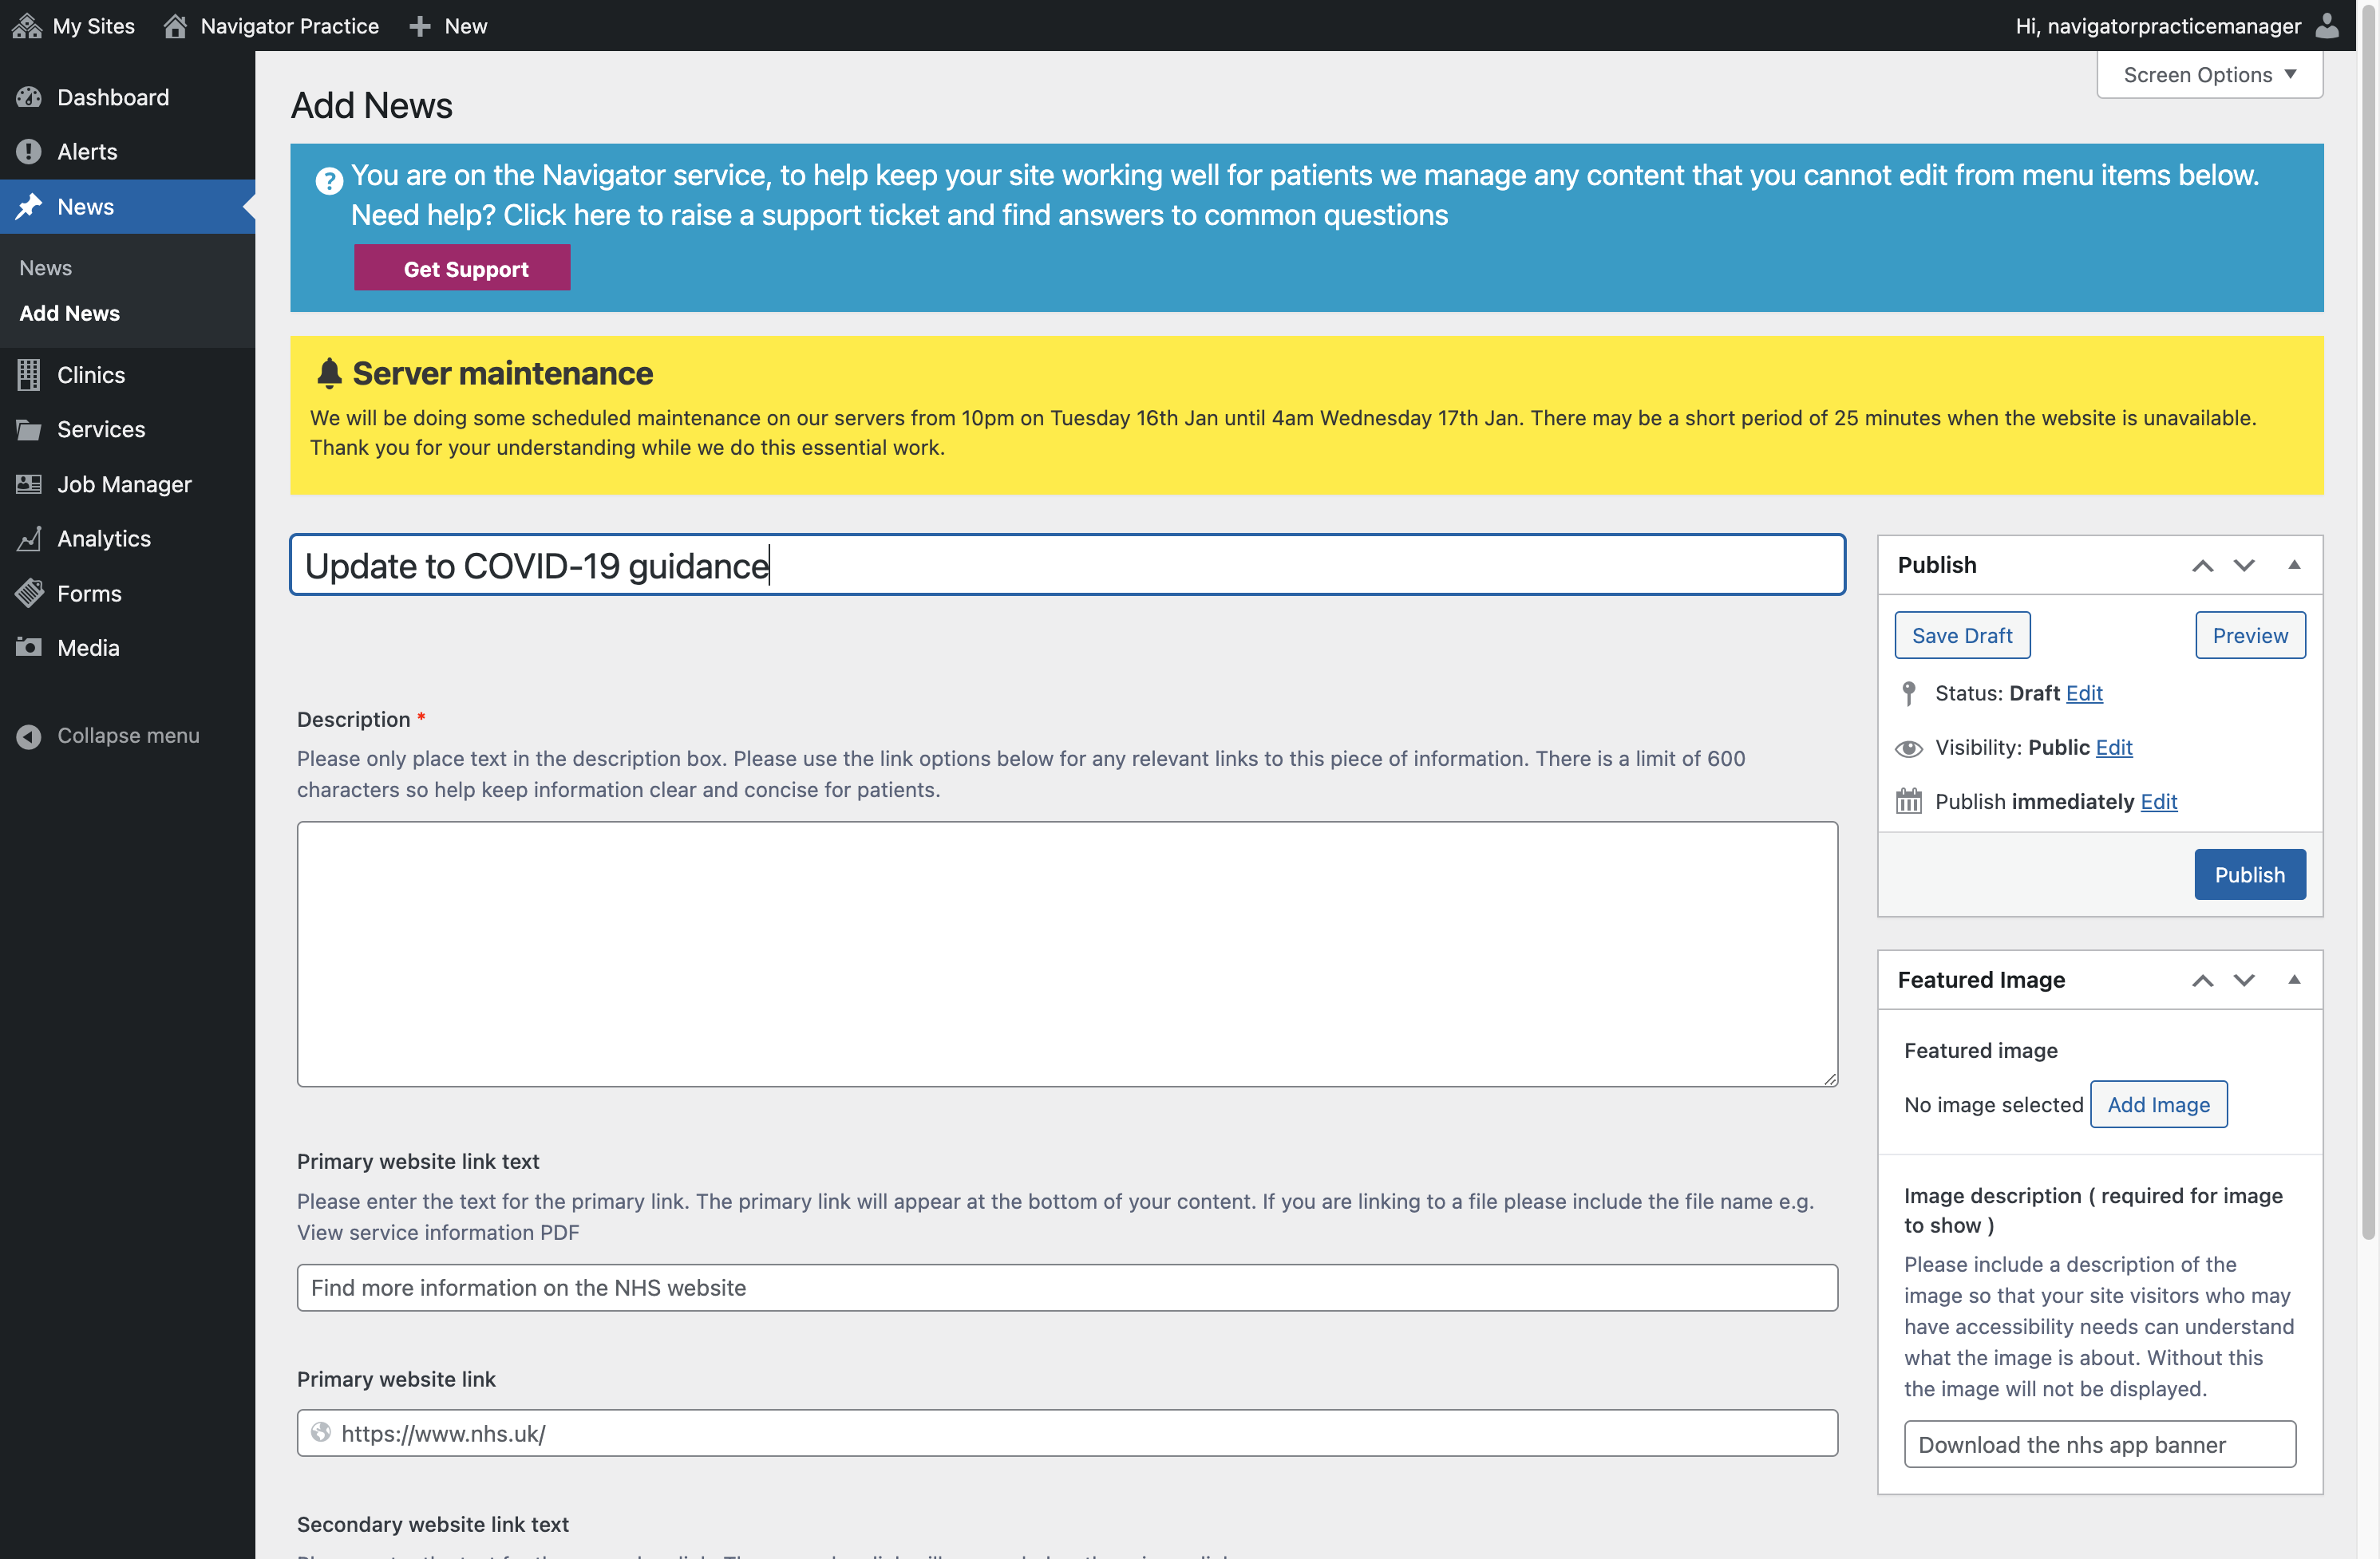Click the Get Support button
Image resolution: width=2380 pixels, height=1559 pixels.
(462, 268)
